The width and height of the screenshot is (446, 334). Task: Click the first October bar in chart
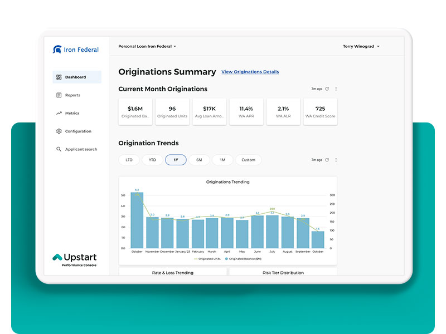[x=137, y=220]
